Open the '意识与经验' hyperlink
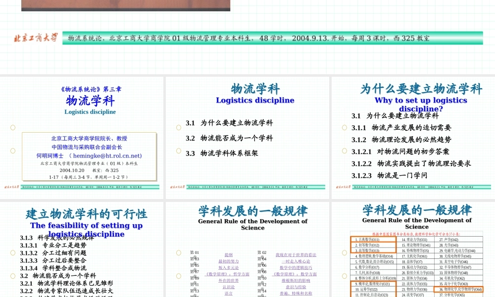This screenshot has width=495, height=297. click(x=296, y=287)
